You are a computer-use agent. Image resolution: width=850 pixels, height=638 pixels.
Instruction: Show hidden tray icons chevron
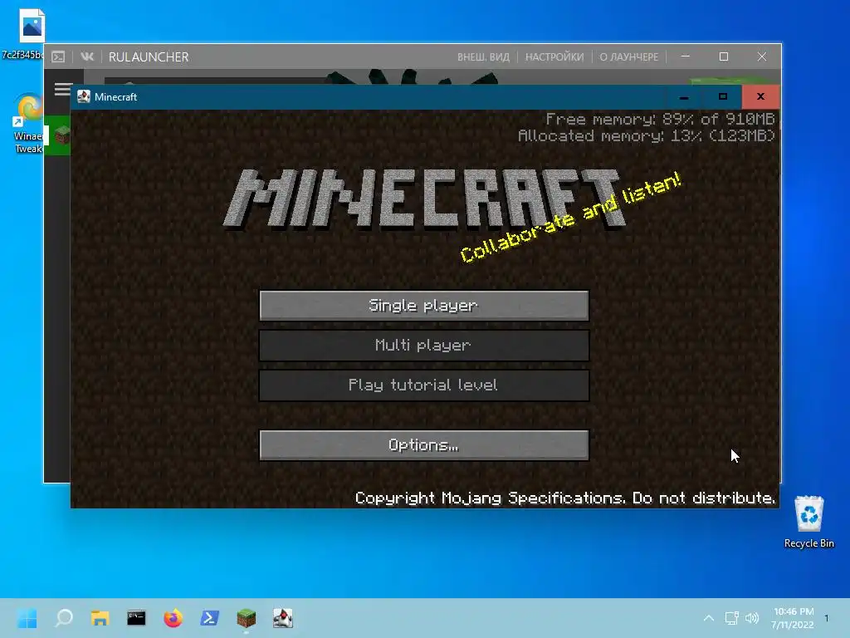(x=709, y=618)
